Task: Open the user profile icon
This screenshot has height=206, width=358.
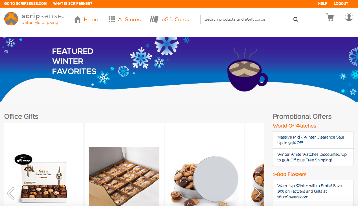Action: click(349, 17)
